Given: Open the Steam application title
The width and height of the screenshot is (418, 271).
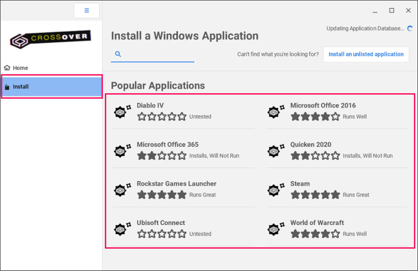Looking at the screenshot, I should coord(300,184).
